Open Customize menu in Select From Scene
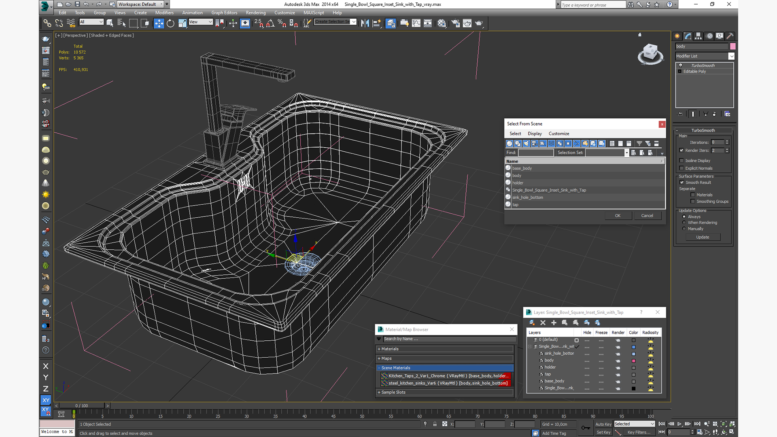The height and width of the screenshot is (437, 777). click(x=559, y=134)
